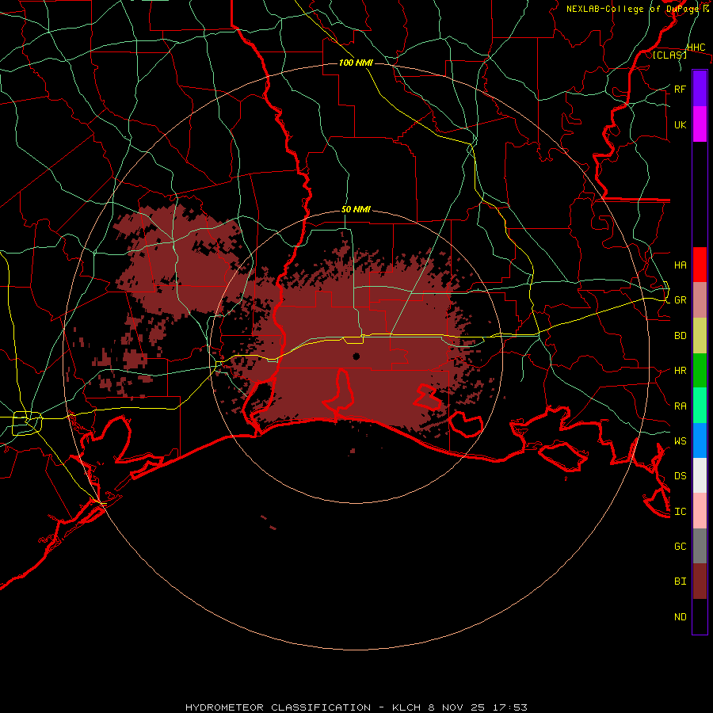Click the IC legend label
This screenshot has height=713, width=713.
[680, 512]
